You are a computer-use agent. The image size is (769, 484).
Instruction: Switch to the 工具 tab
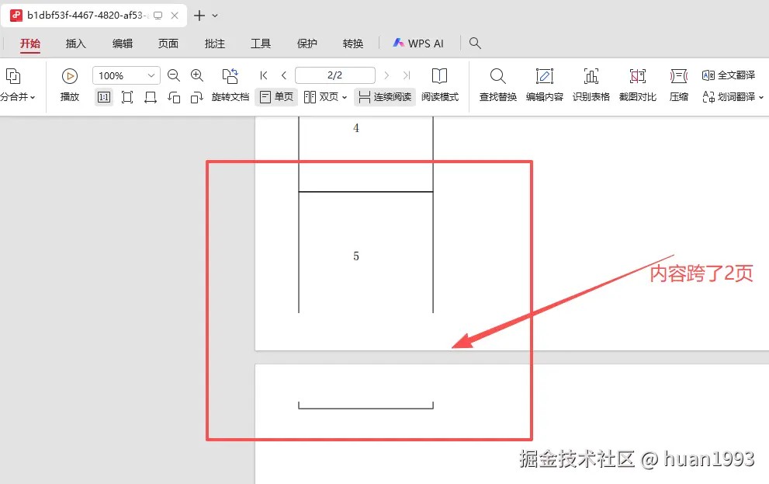(x=261, y=44)
